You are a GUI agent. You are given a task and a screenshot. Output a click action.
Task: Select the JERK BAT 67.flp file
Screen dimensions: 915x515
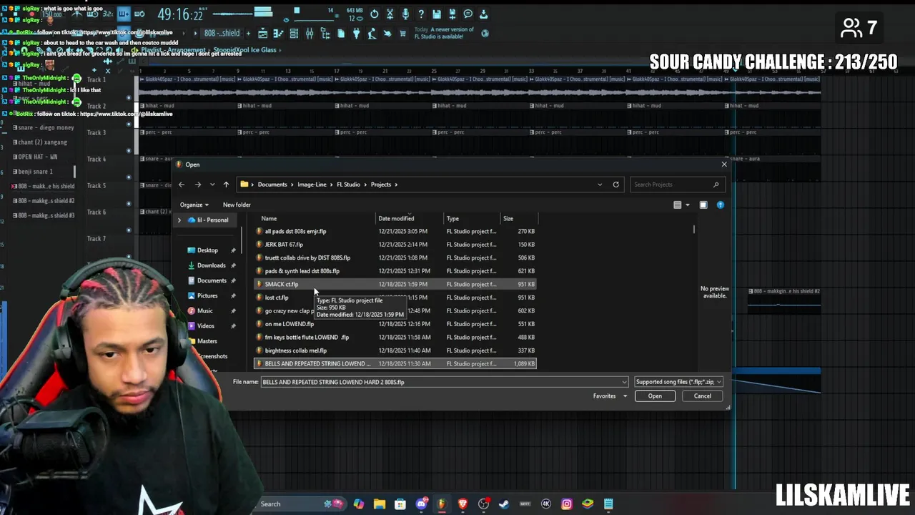coord(395,245)
